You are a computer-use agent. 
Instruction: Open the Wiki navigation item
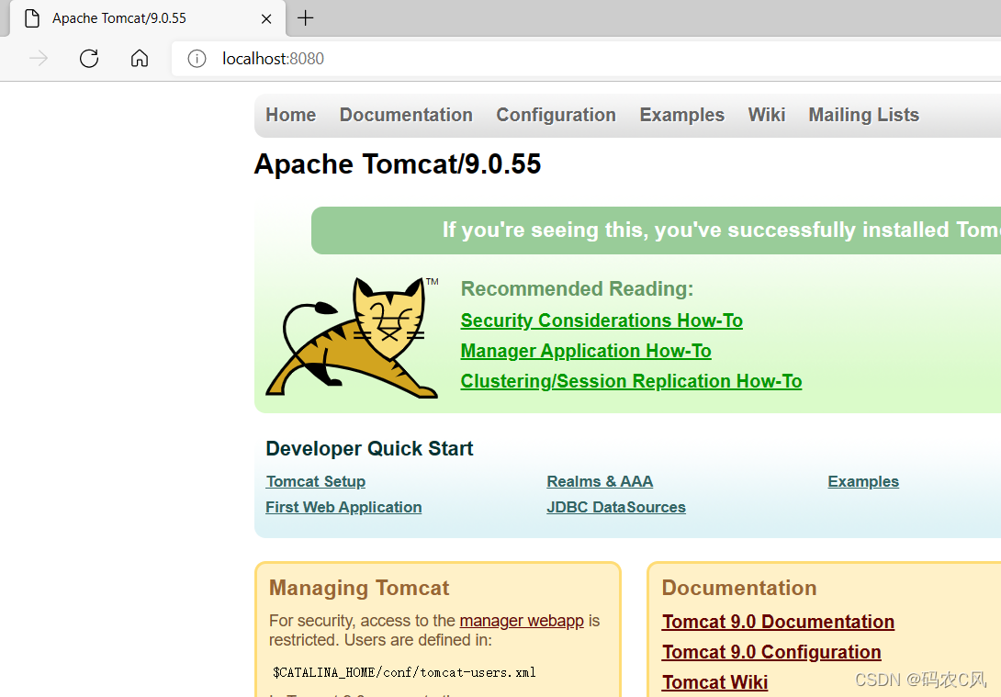tap(767, 115)
